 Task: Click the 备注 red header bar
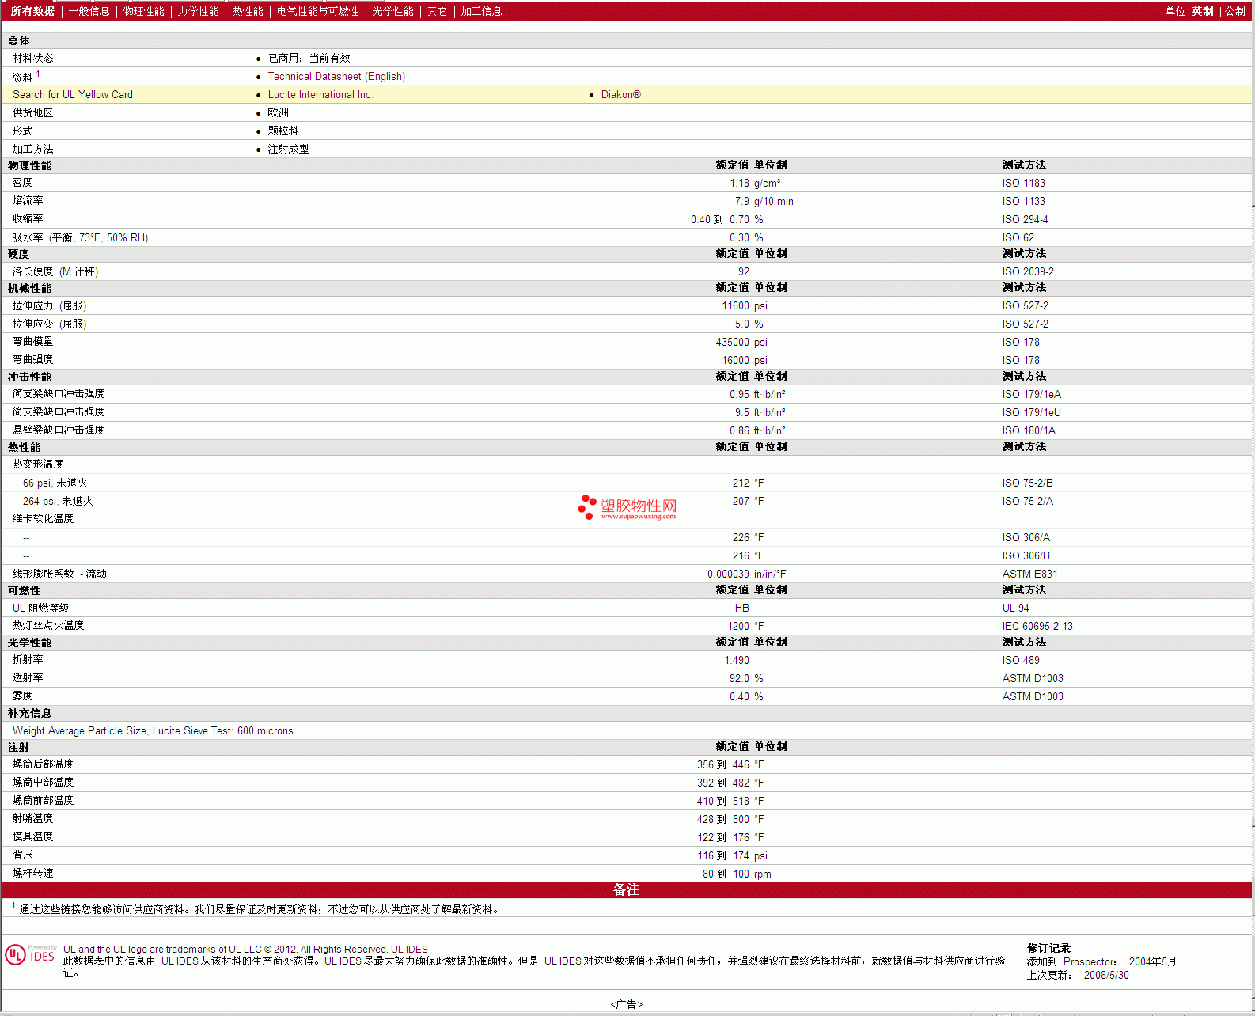(626, 890)
